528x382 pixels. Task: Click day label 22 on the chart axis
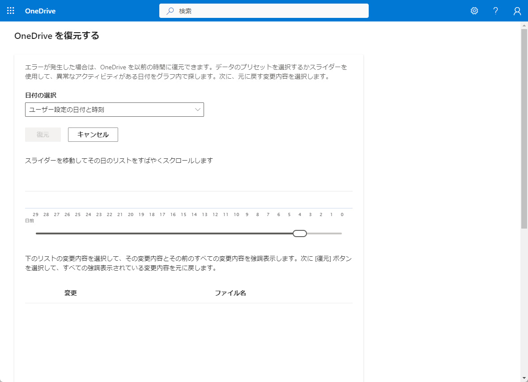(110, 214)
